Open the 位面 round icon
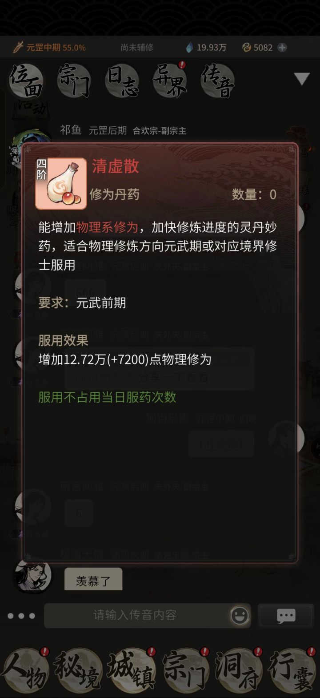The width and height of the screenshot is (320, 698). tap(26, 81)
